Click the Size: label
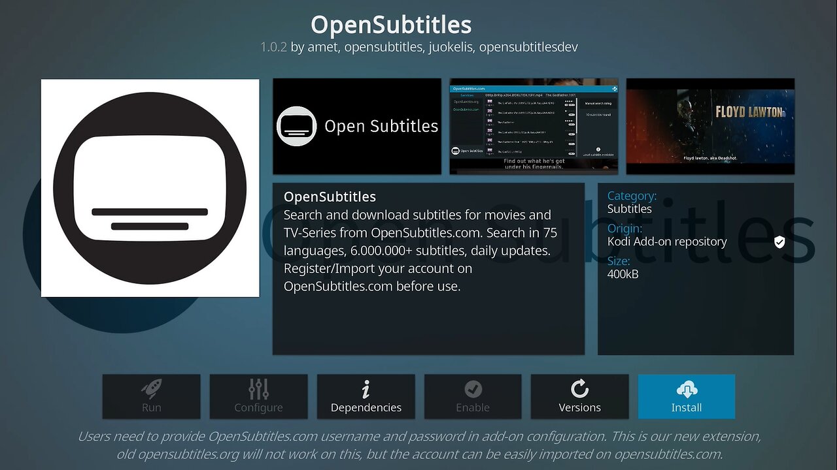837x470 pixels. [619, 261]
